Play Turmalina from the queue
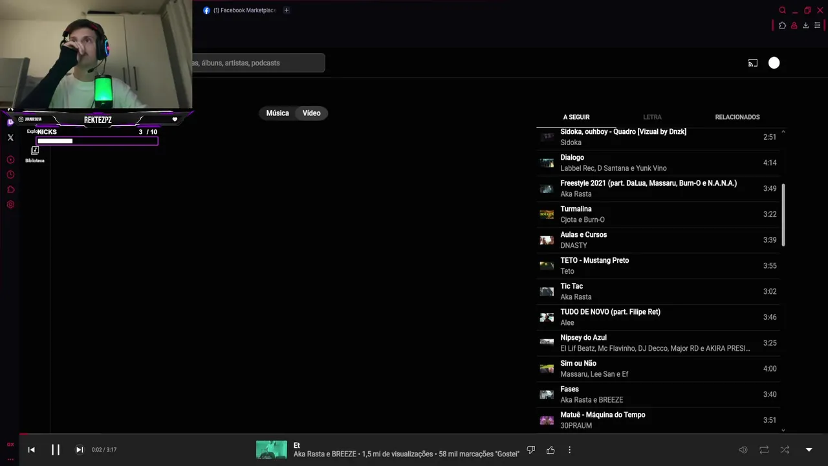This screenshot has height=466, width=828. point(658,214)
